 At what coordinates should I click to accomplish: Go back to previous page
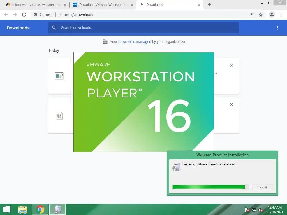6,15
